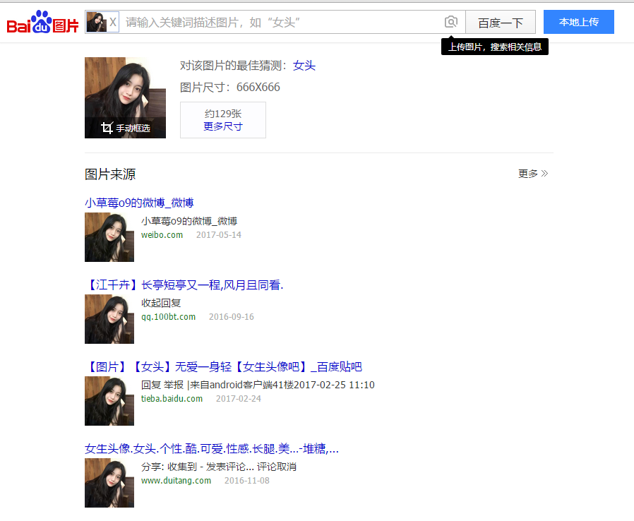Viewport: 634px width, 521px height.
Task: Click the Baidu Images logo
Action: pyautogui.click(x=41, y=23)
